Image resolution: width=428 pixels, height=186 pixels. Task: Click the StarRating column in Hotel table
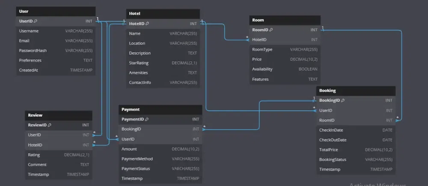[163, 63]
